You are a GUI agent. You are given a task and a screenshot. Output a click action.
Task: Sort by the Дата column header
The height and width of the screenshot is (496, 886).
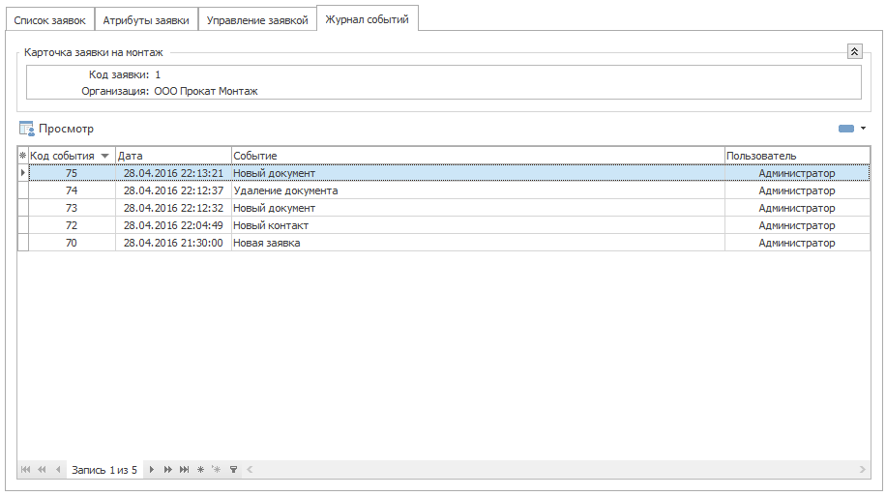(173, 156)
